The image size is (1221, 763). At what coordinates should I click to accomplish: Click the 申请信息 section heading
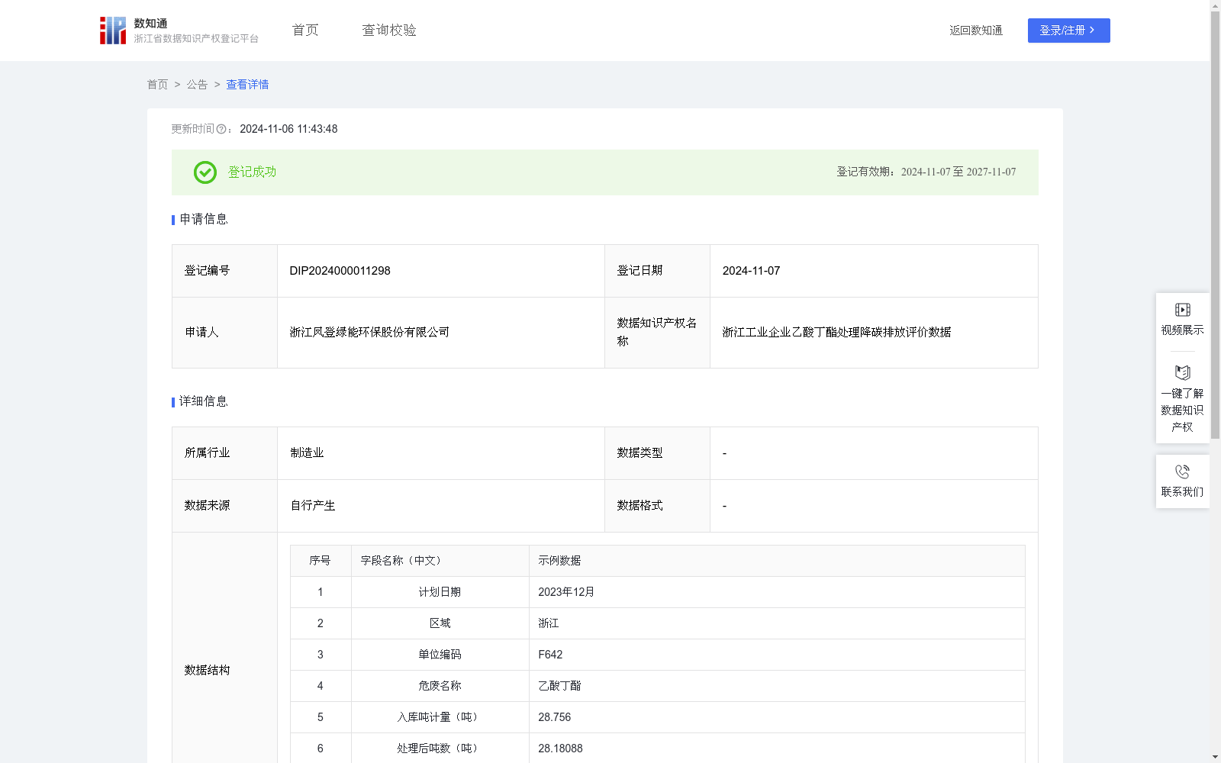point(204,219)
